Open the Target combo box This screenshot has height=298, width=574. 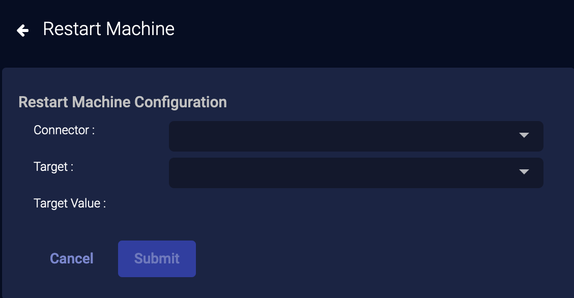(x=356, y=173)
